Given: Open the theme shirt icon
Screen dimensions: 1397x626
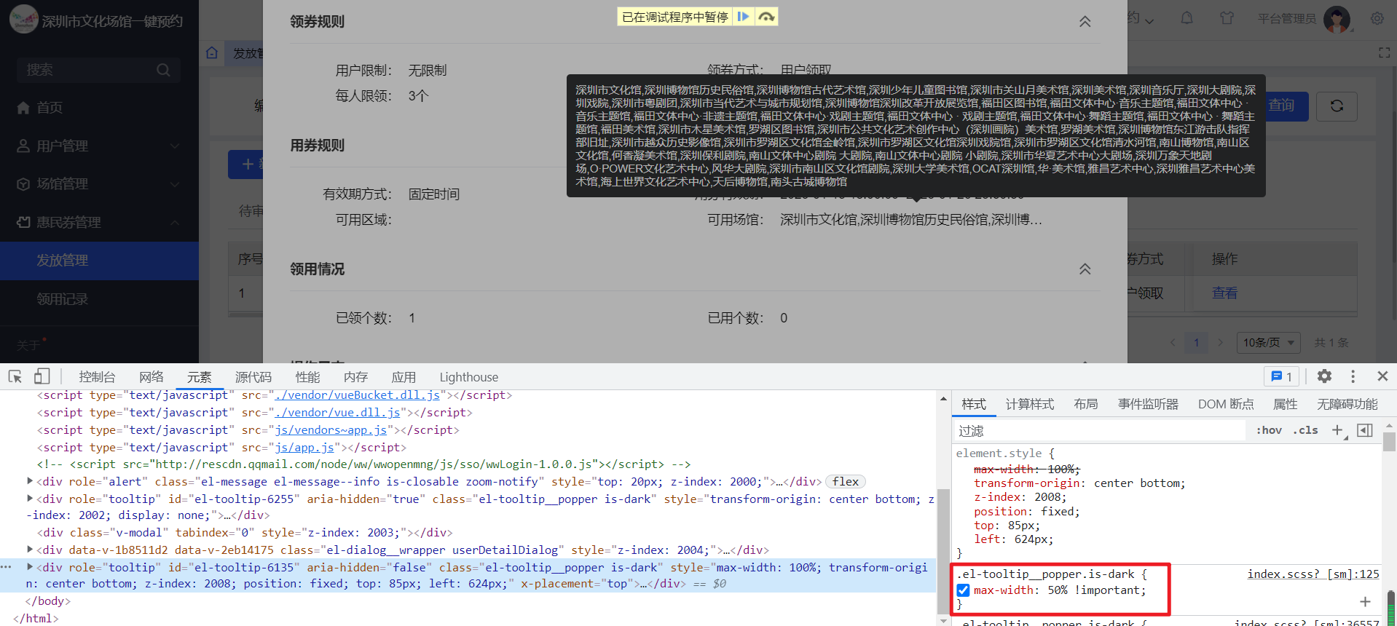Looking at the screenshot, I should click(x=1227, y=18).
